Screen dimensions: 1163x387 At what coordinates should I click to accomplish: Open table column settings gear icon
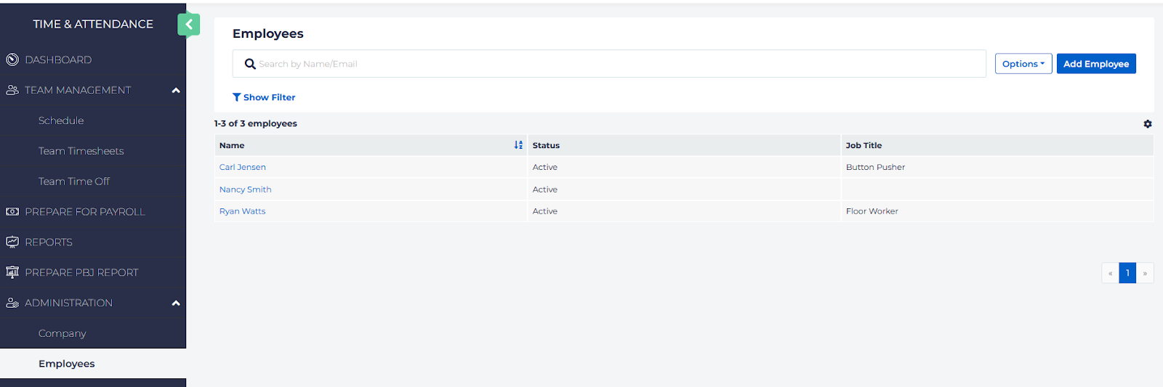click(x=1147, y=124)
